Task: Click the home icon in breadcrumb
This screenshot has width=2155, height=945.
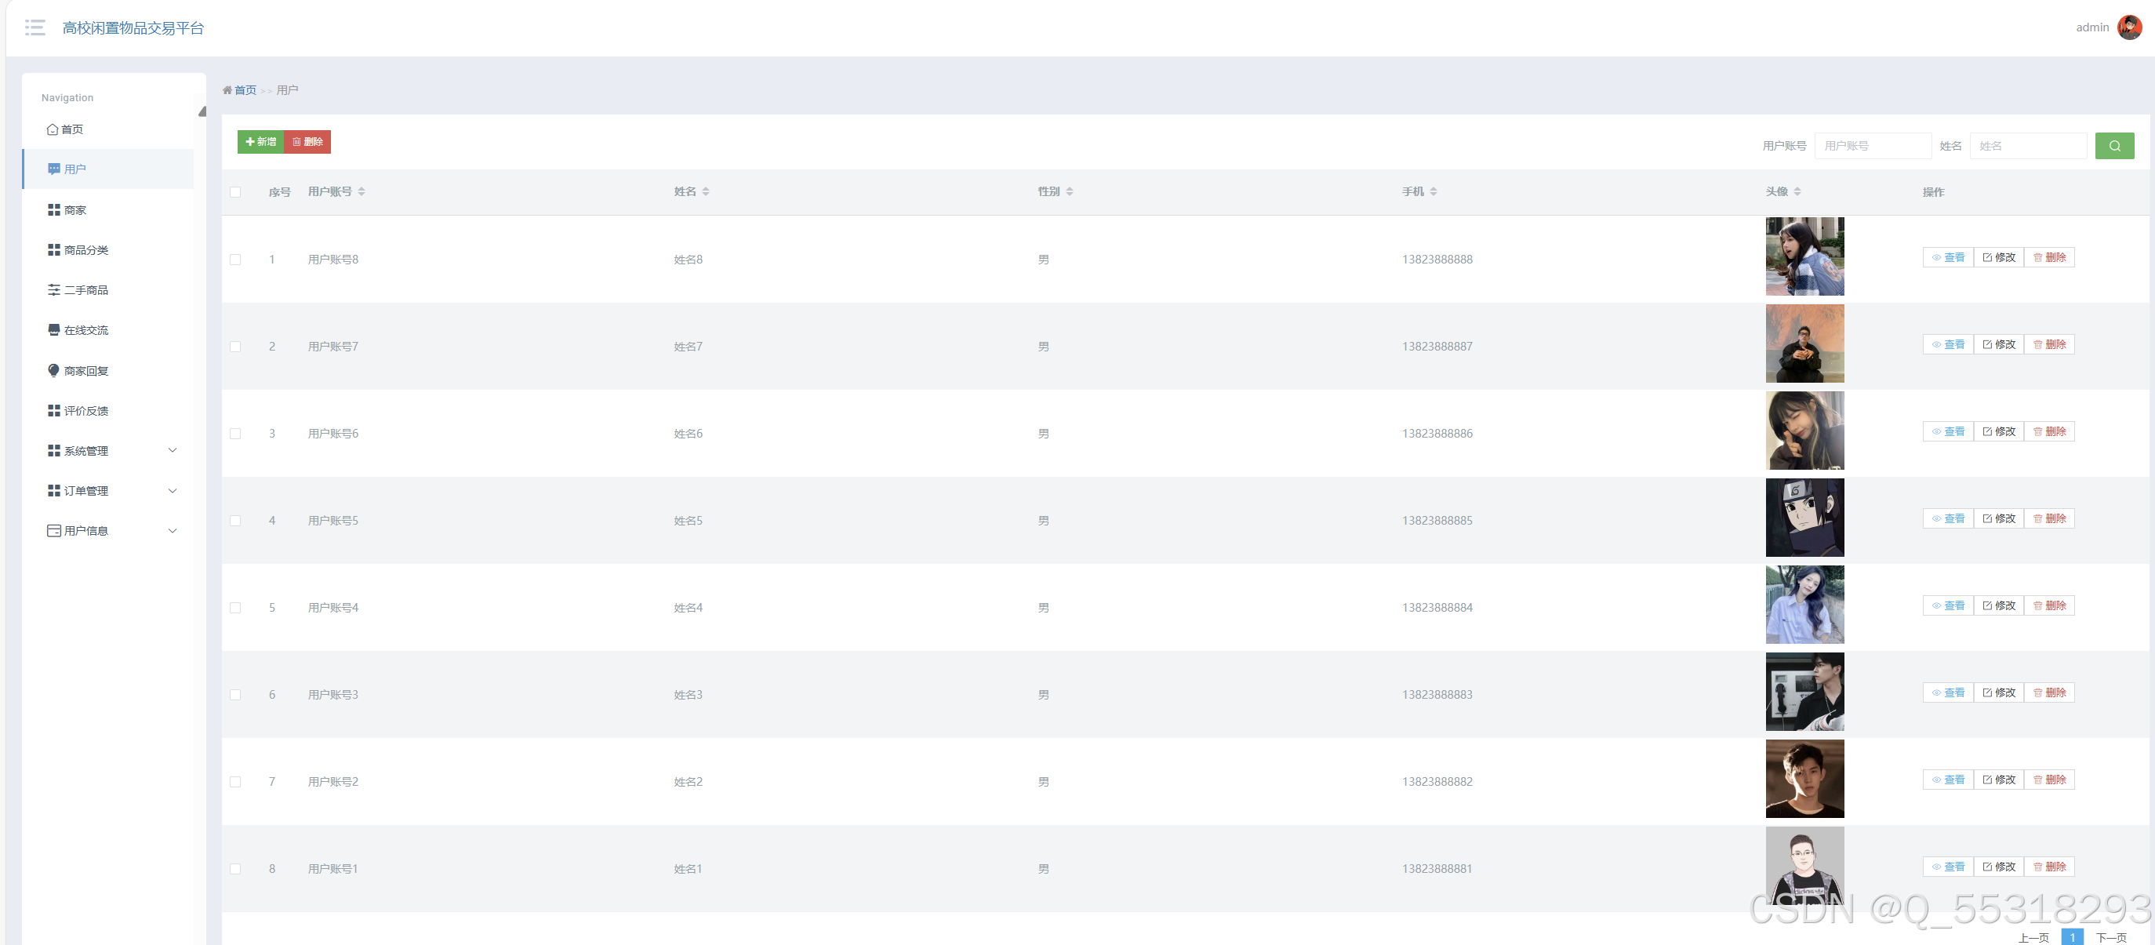Action: pyautogui.click(x=227, y=90)
